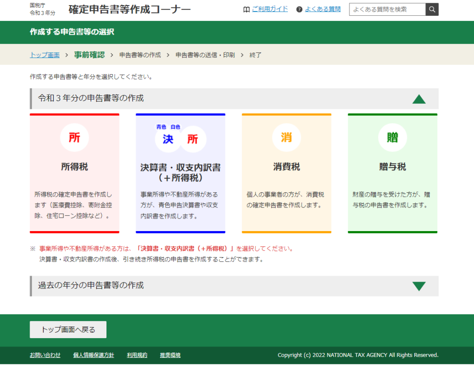Viewport: 474px width, 365px height.
Task: Open the 利用規約 footer link
Action: coord(137,355)
